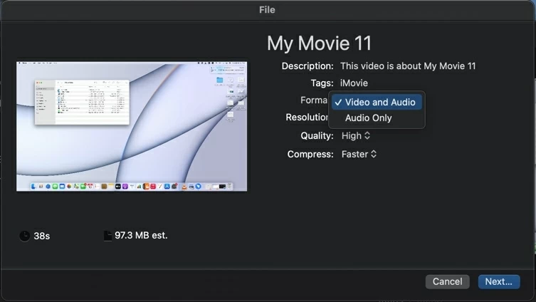
Task: Click the Dock shown in the movie preview
Action: tap(132, 187)
